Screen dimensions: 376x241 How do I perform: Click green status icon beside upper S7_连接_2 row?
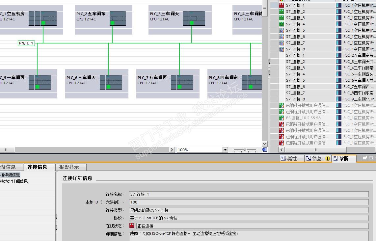tap(282, 12)
